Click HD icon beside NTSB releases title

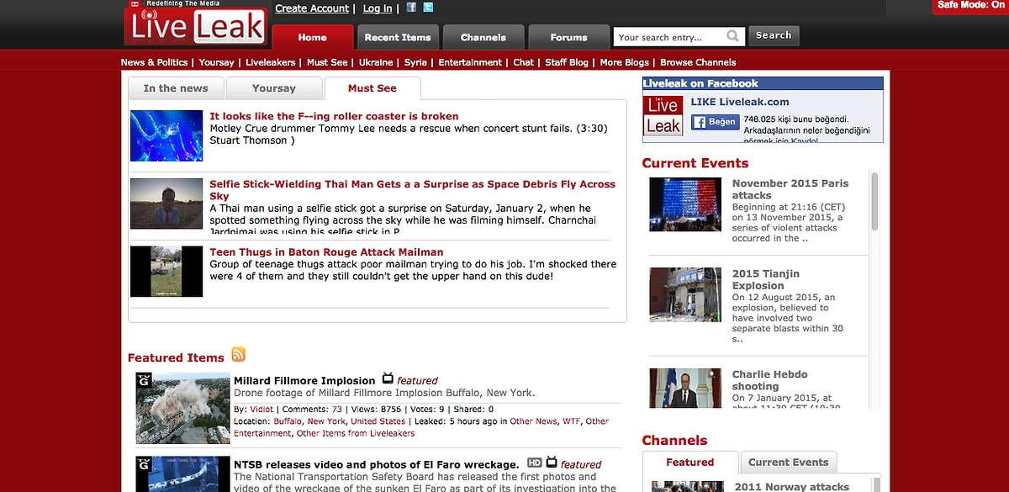point(534,463)
